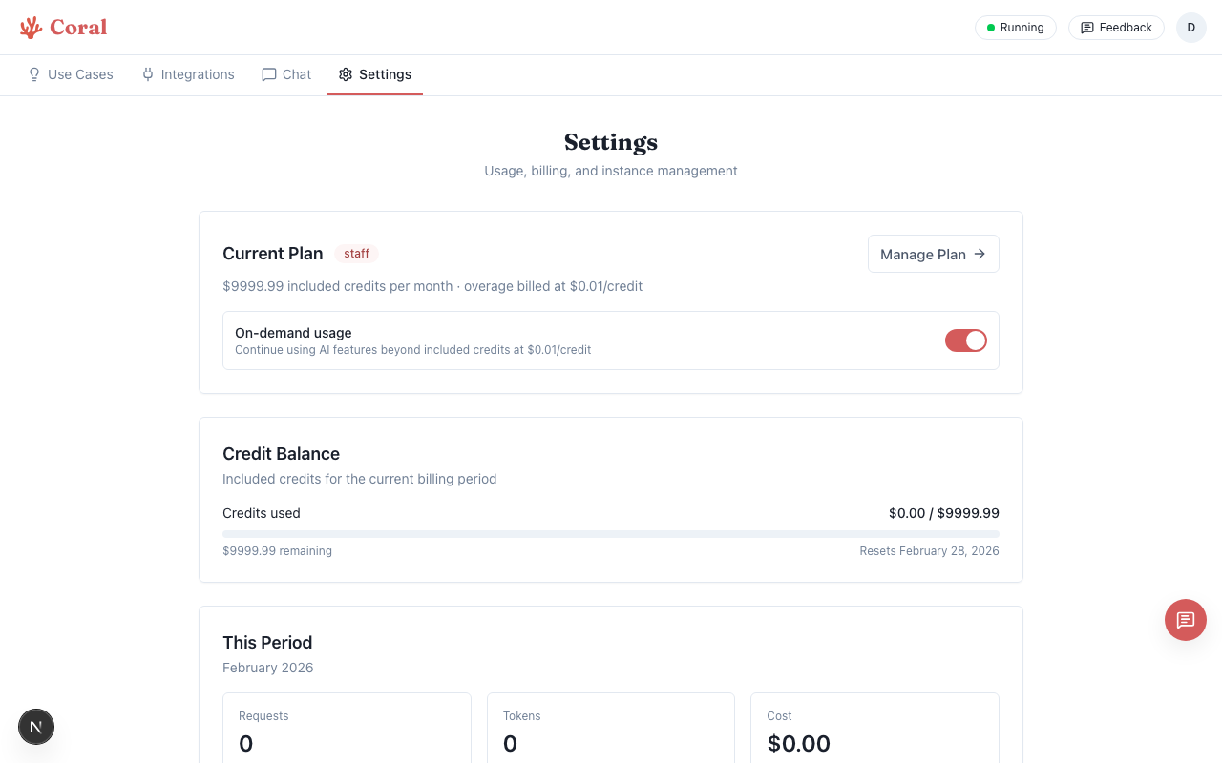Click the staff badge next to Current Plan
Screen dimensions: 1222x763
pos(356,254)
